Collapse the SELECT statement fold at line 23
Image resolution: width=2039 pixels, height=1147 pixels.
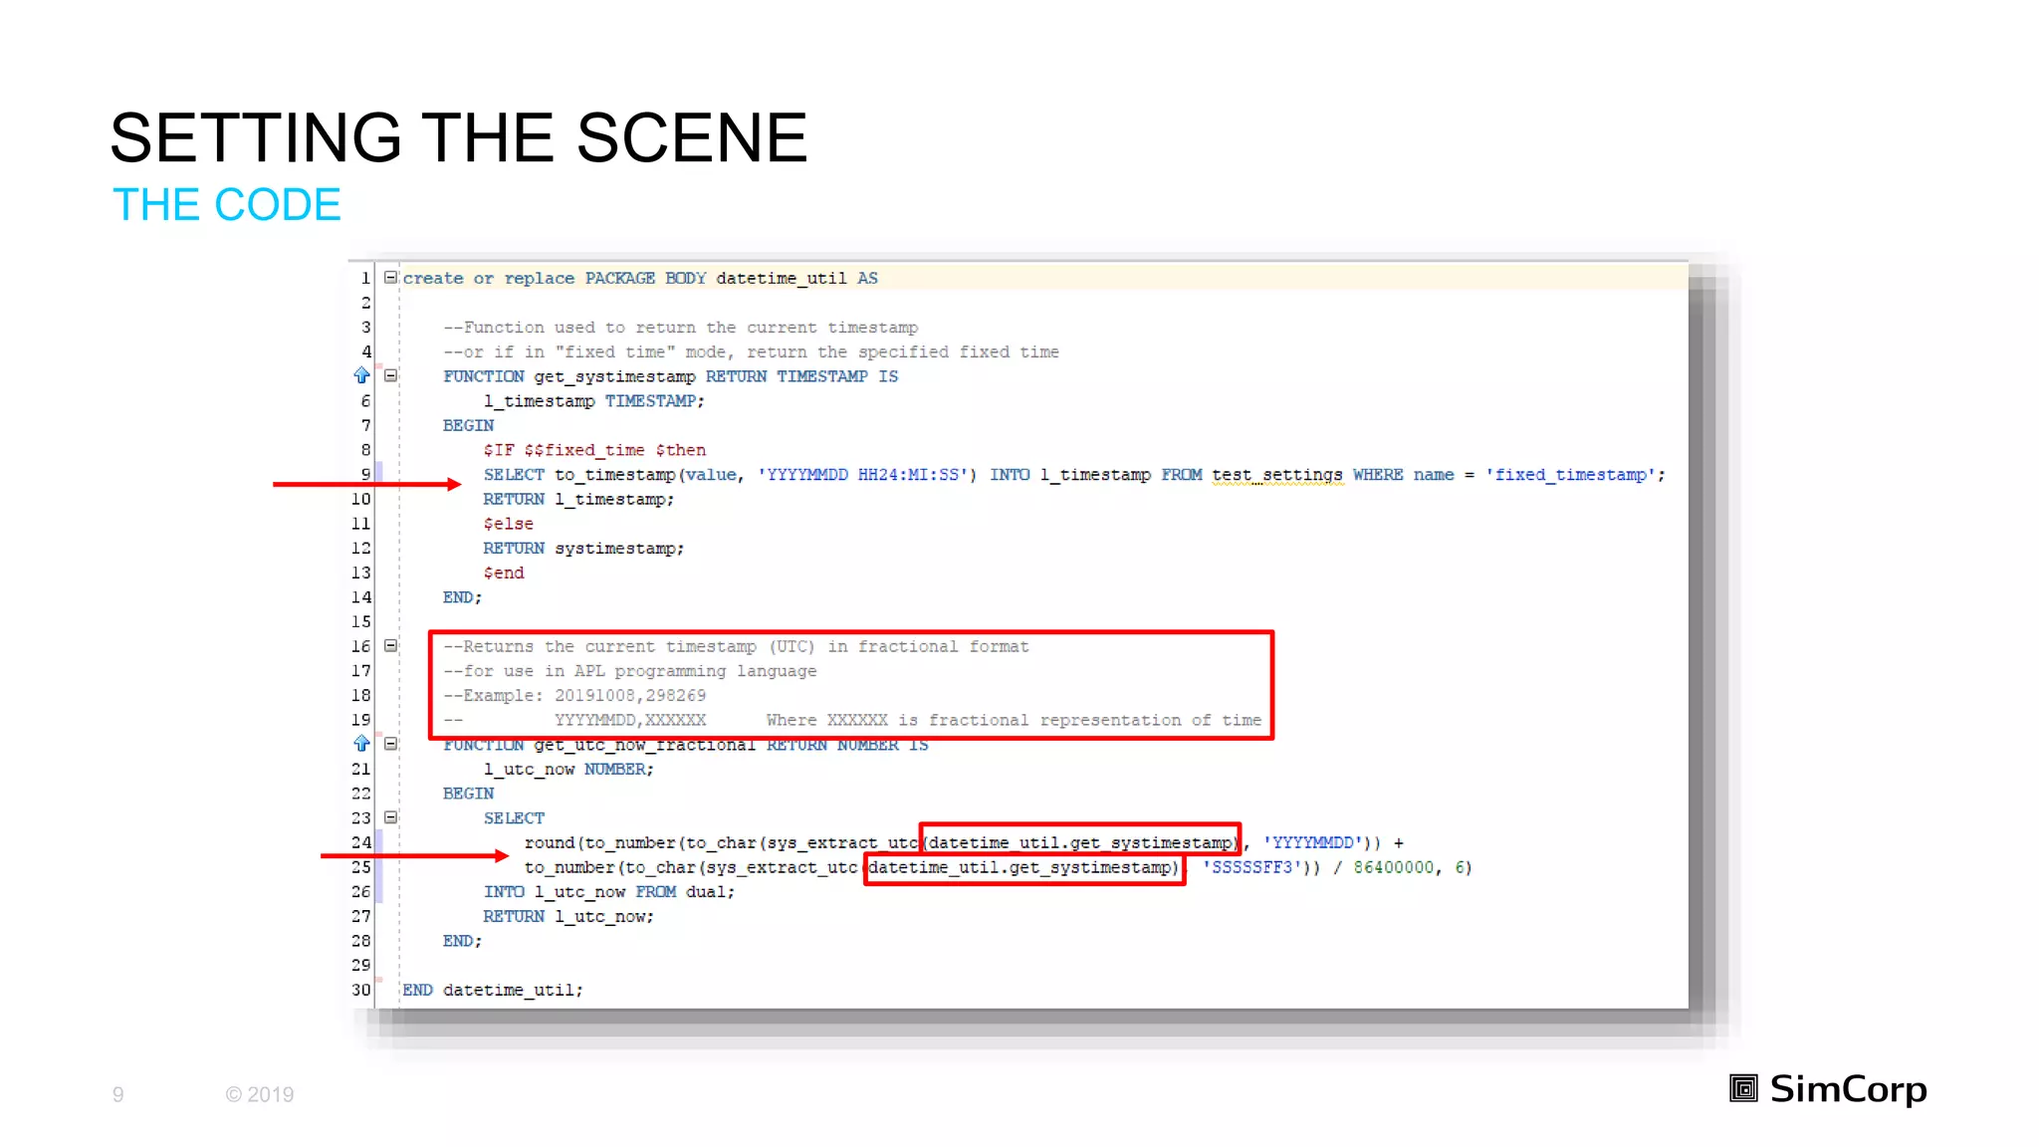point(391,817)
